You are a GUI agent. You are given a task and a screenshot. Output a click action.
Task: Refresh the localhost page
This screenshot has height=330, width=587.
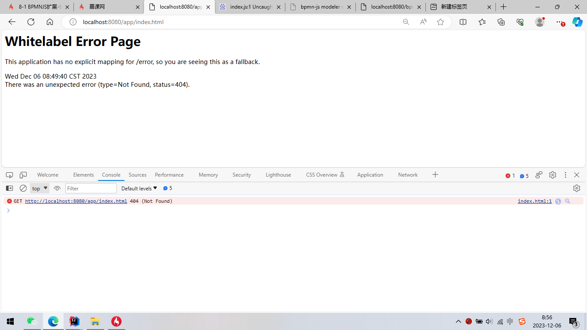tap(31, 22)
